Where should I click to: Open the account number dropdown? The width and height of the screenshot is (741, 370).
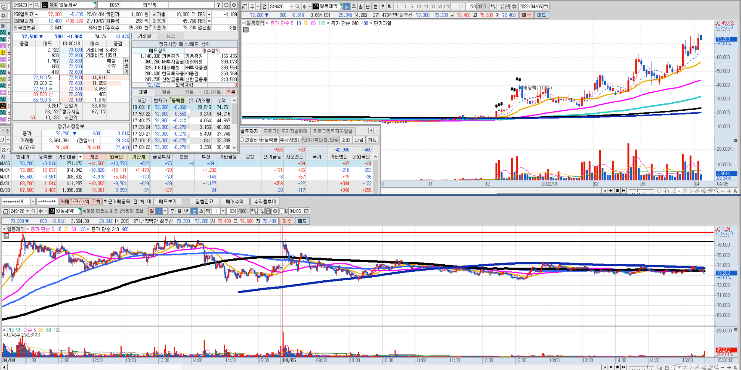(x=33, y=202)
